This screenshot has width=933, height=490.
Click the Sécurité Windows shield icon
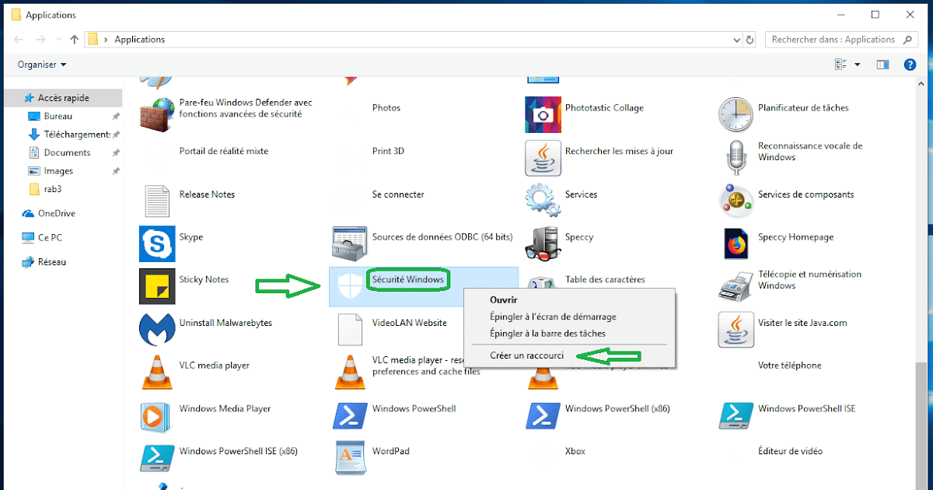pos(350,286)
